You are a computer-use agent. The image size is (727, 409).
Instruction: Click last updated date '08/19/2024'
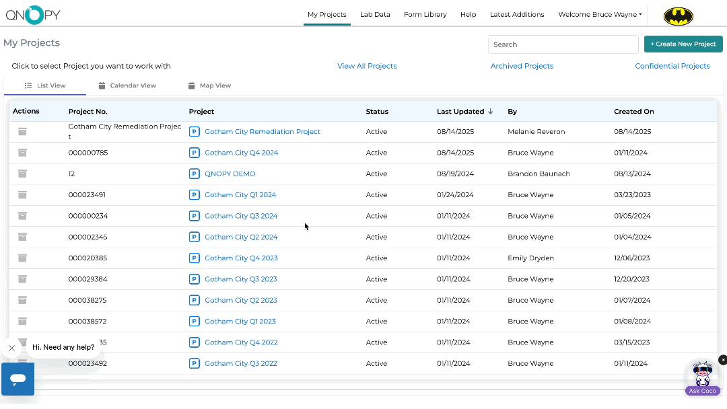(455, 174)
